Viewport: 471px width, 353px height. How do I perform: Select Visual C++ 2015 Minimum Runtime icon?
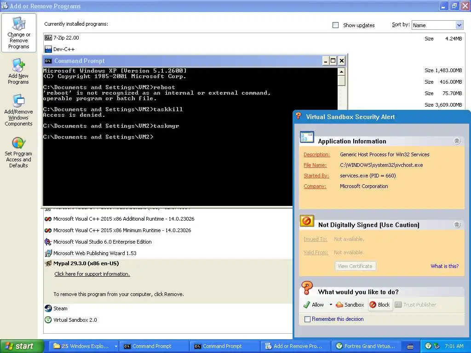click(x=48, y=231)
